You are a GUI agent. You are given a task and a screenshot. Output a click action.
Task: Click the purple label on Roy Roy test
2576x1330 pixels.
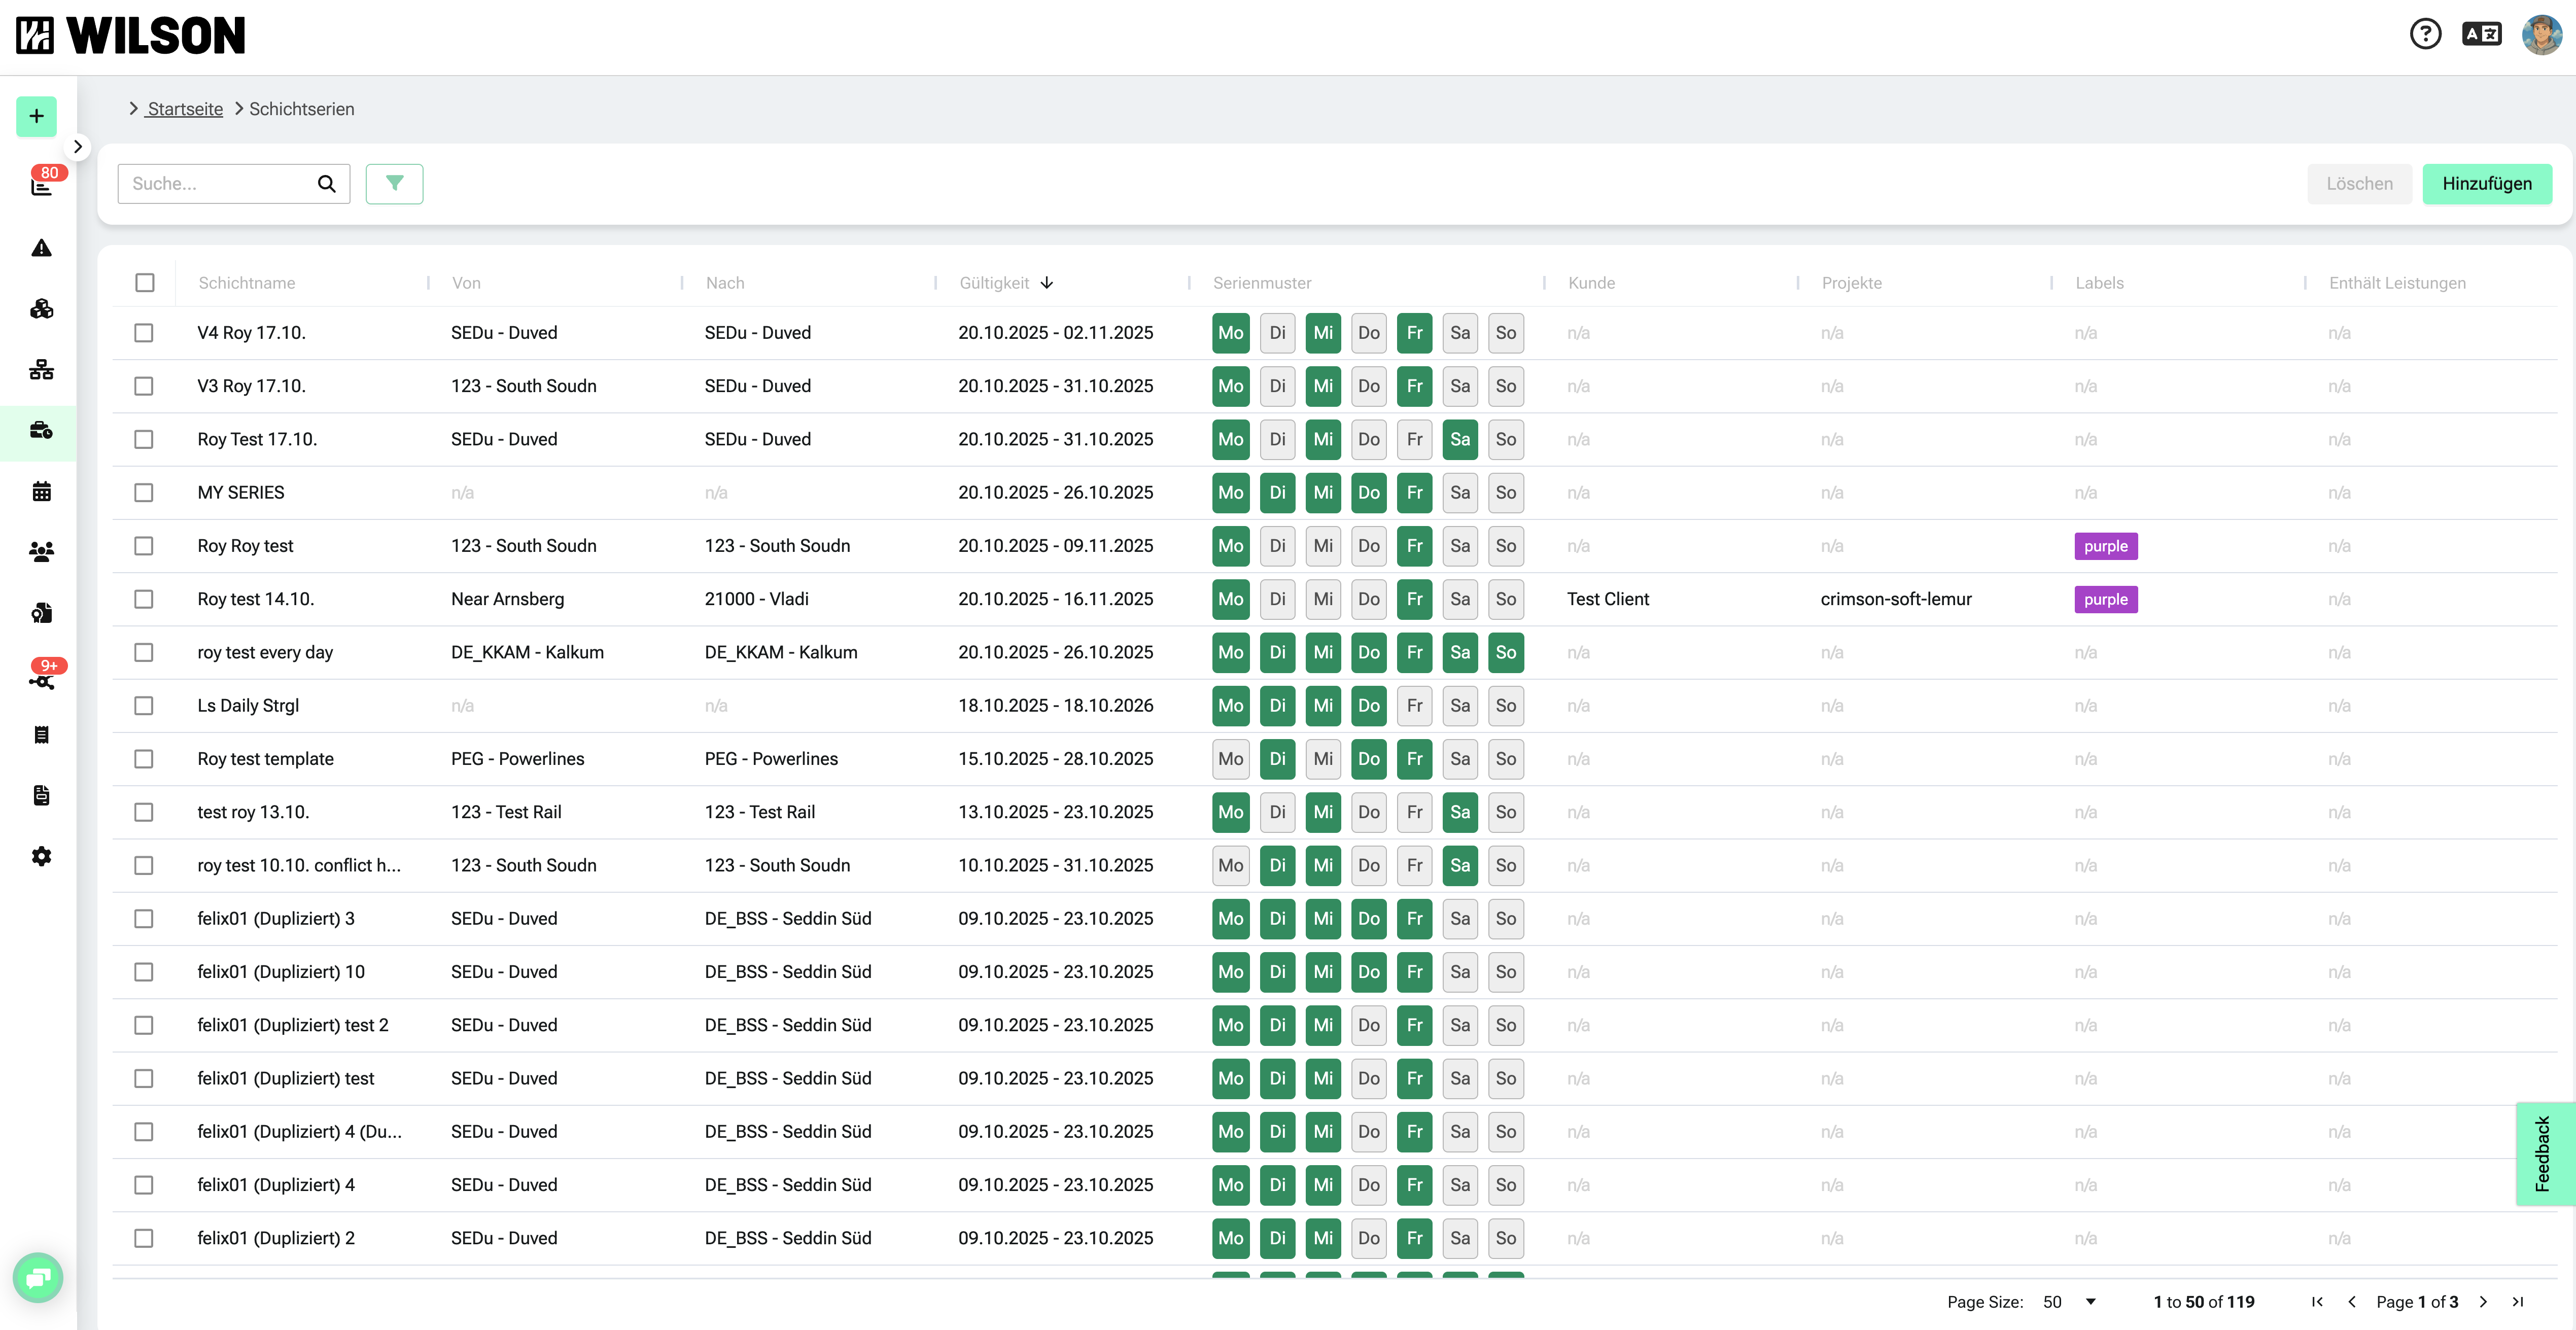click(2105, 546)
